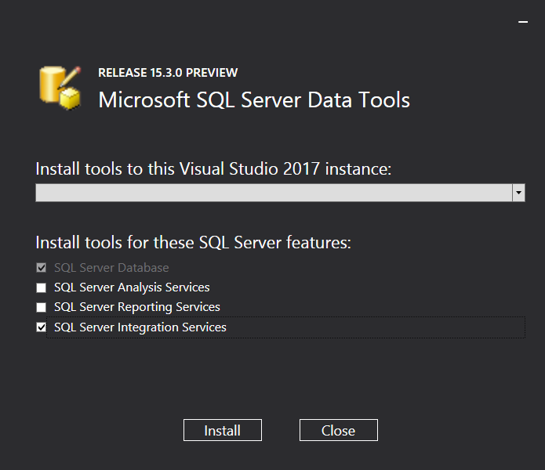This screenshot has height=470, width=545.
Task: Click the SQL Server Reporting Services label
Action: click(x=137, y=307)
